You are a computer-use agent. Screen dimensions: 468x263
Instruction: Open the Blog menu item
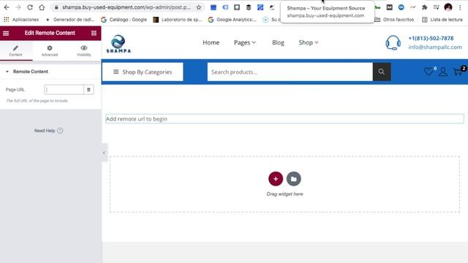pos(278,42)
